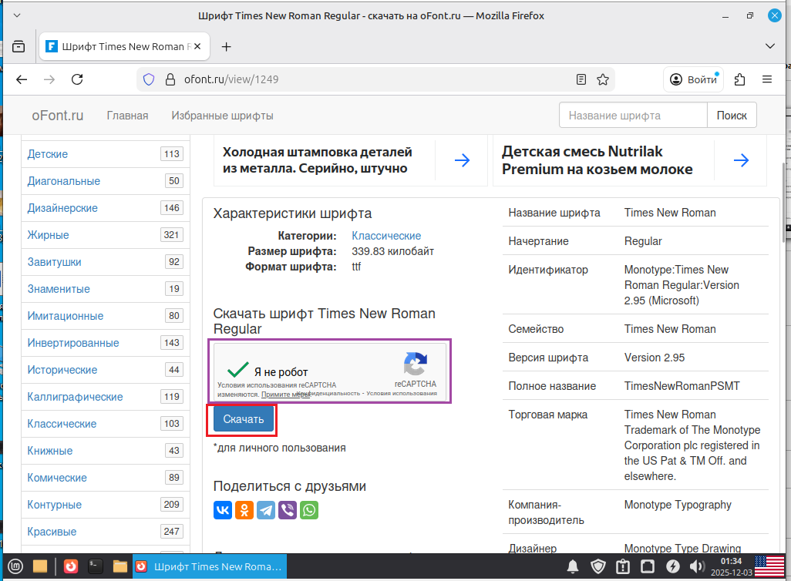The height and width of the screenshot is (581, 791).
Task: Switch keyboard layout flag in tray
Action: (x=769, y=567)
